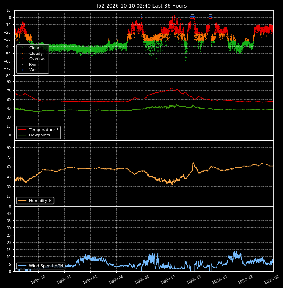This screenshot has width=283, height=288.
Task: Click the '10/09 19' x-axis label
Action: tap(220, 279)
